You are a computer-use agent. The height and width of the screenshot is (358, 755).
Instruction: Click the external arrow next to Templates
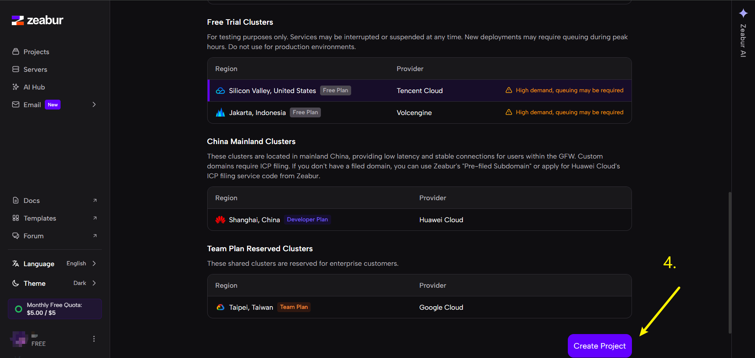click(95, 218)
